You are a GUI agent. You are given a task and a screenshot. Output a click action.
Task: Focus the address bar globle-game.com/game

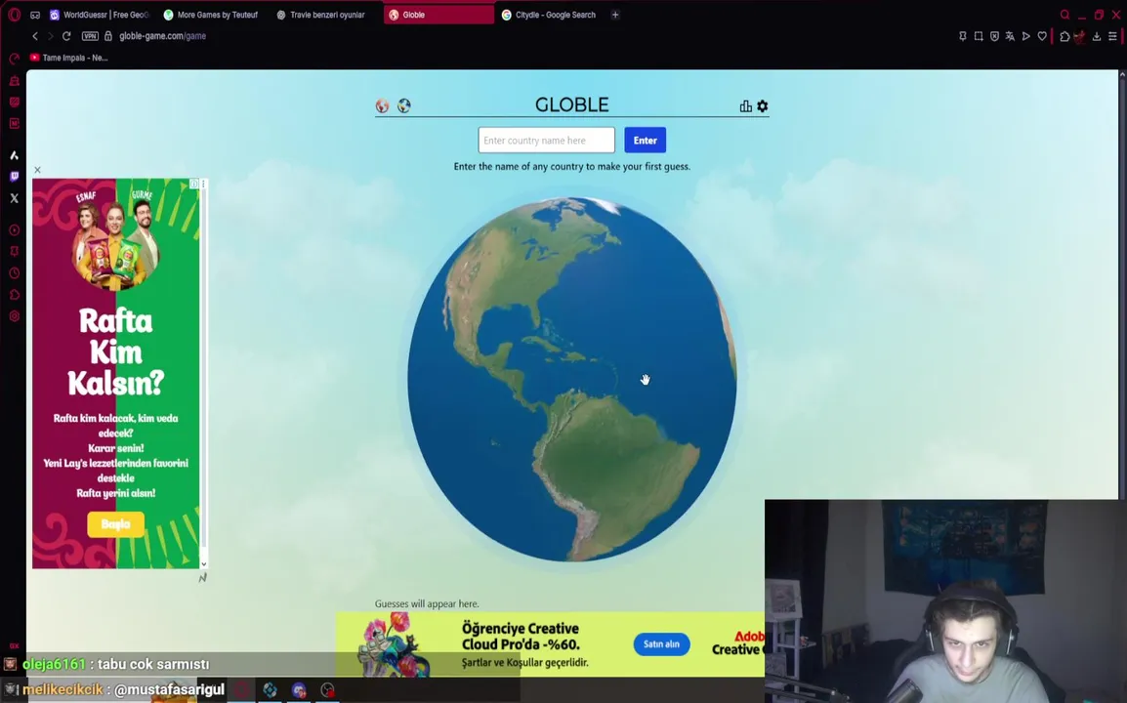(x=162, y=36)
